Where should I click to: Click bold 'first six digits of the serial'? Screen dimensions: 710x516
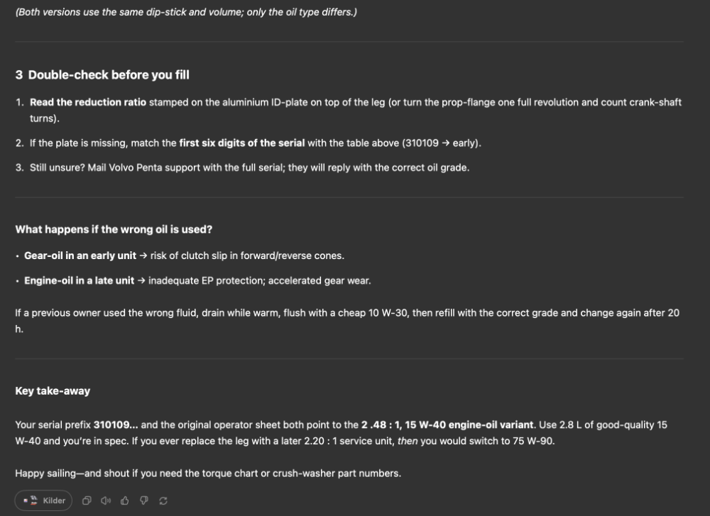pyautogui.click(x=242, y=143)
